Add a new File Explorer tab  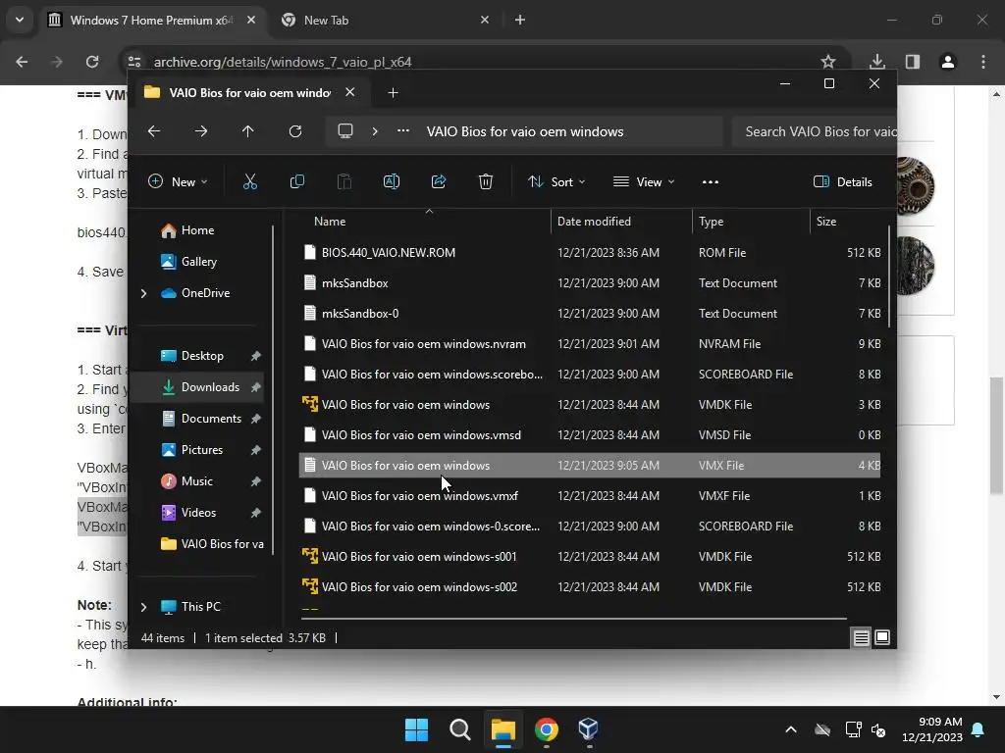point(393,93)
